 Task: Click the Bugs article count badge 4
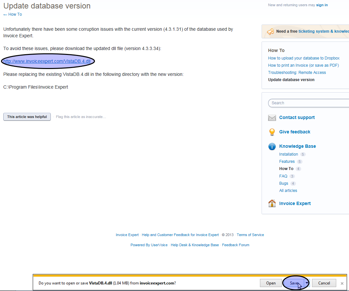tap(293, 183)
